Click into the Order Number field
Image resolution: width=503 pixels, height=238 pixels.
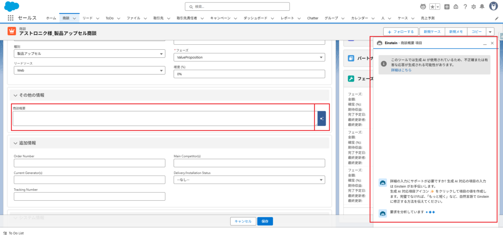point(89,163)
